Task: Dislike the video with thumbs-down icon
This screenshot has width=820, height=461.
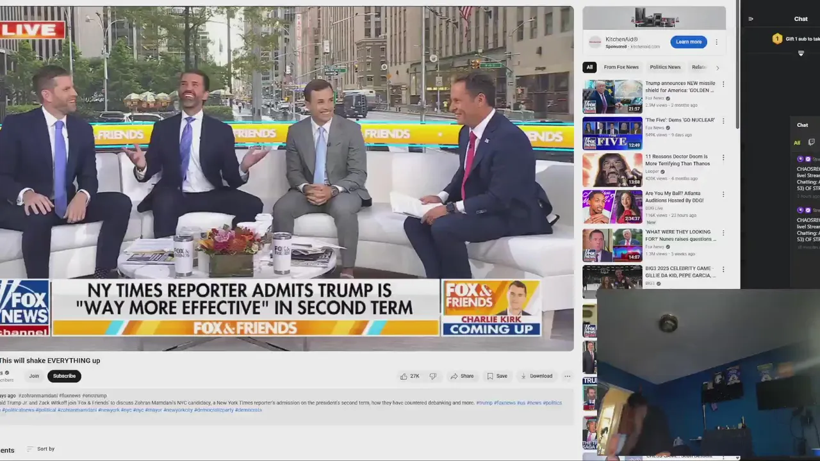Action: pyautogui.click(x=432, y=376)
